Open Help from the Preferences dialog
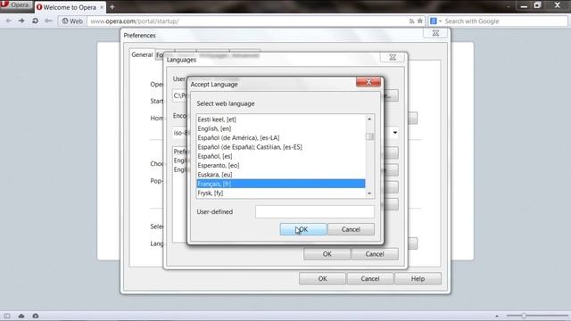Image resolution: width=571 pixels, height=321 pixels. point(418,279)
